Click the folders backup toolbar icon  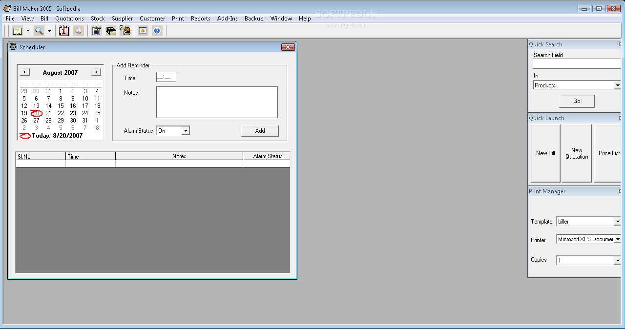point(125,31)
